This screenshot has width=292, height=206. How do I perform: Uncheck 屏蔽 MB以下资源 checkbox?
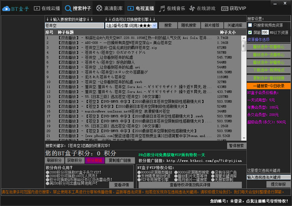(250, 32)
